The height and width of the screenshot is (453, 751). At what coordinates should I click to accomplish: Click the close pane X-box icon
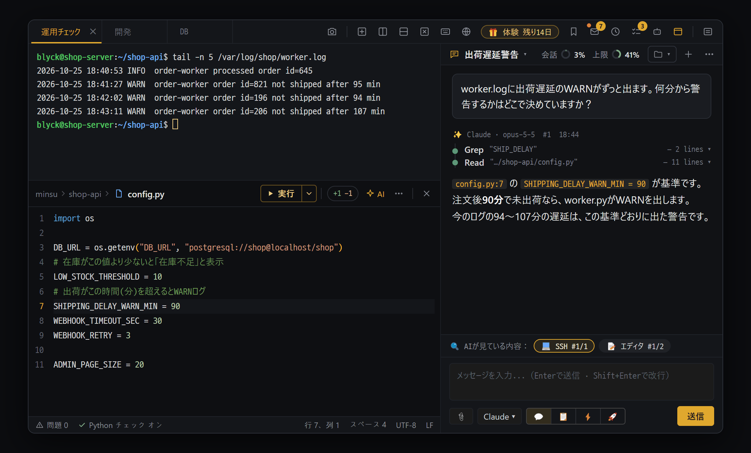424,32
